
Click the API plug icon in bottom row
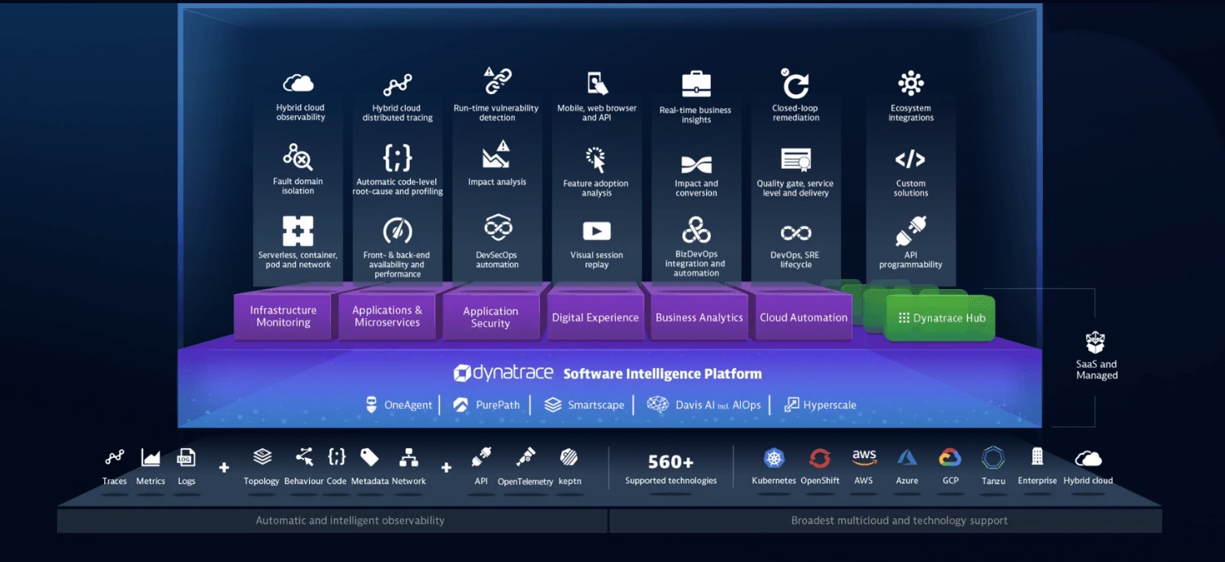[481, 457]
